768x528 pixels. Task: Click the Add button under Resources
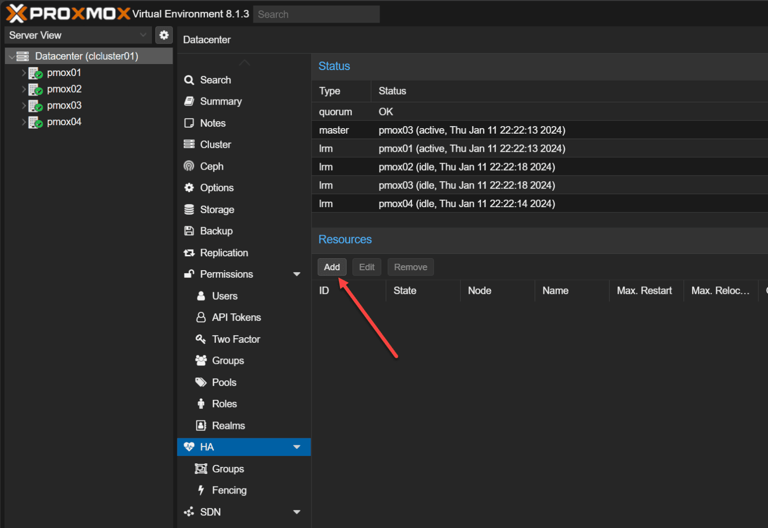(x=331, y=267)
